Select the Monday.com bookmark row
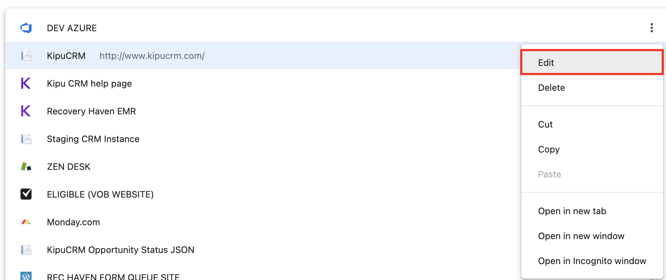 point(74,222)
